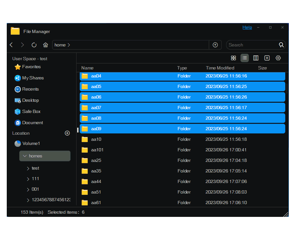Image resolution: width=292 pixels, height=248 pixels.
Task: Open the Help link
Action: [x=247, y=28]
